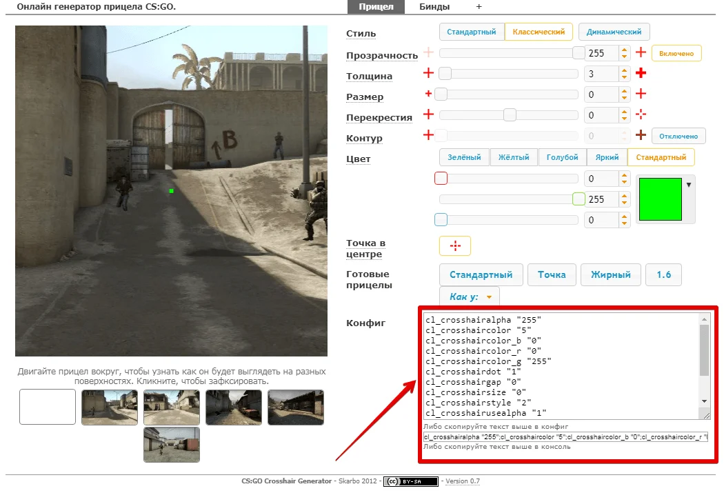This screenshot has height=493, width=724.
Task: Choose the Яркий color preset
Action: click(x=607, y=157)
